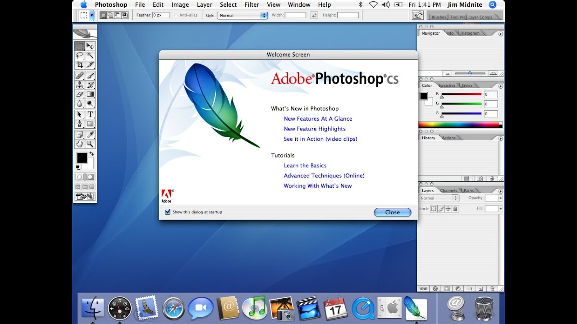
Task: Select the Dodge tool
Action: (x=90, y=103)
